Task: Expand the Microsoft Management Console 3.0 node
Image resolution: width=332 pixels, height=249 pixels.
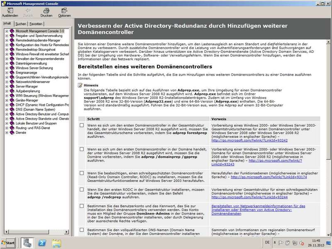Action: (7, 31)
